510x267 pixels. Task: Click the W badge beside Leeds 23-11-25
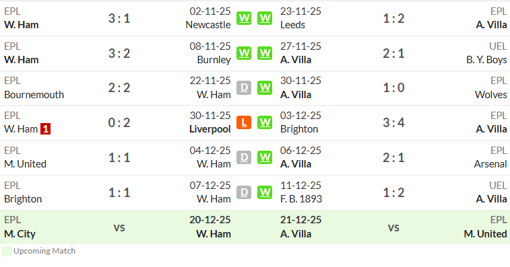tap(265, 18)
